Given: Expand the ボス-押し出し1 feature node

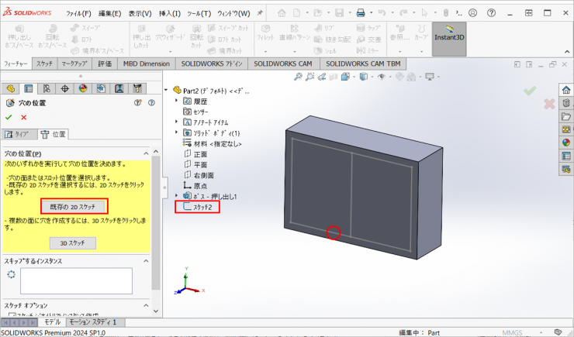Looking at the screenshot, I should pyautogui.click(x=177, y=197).
